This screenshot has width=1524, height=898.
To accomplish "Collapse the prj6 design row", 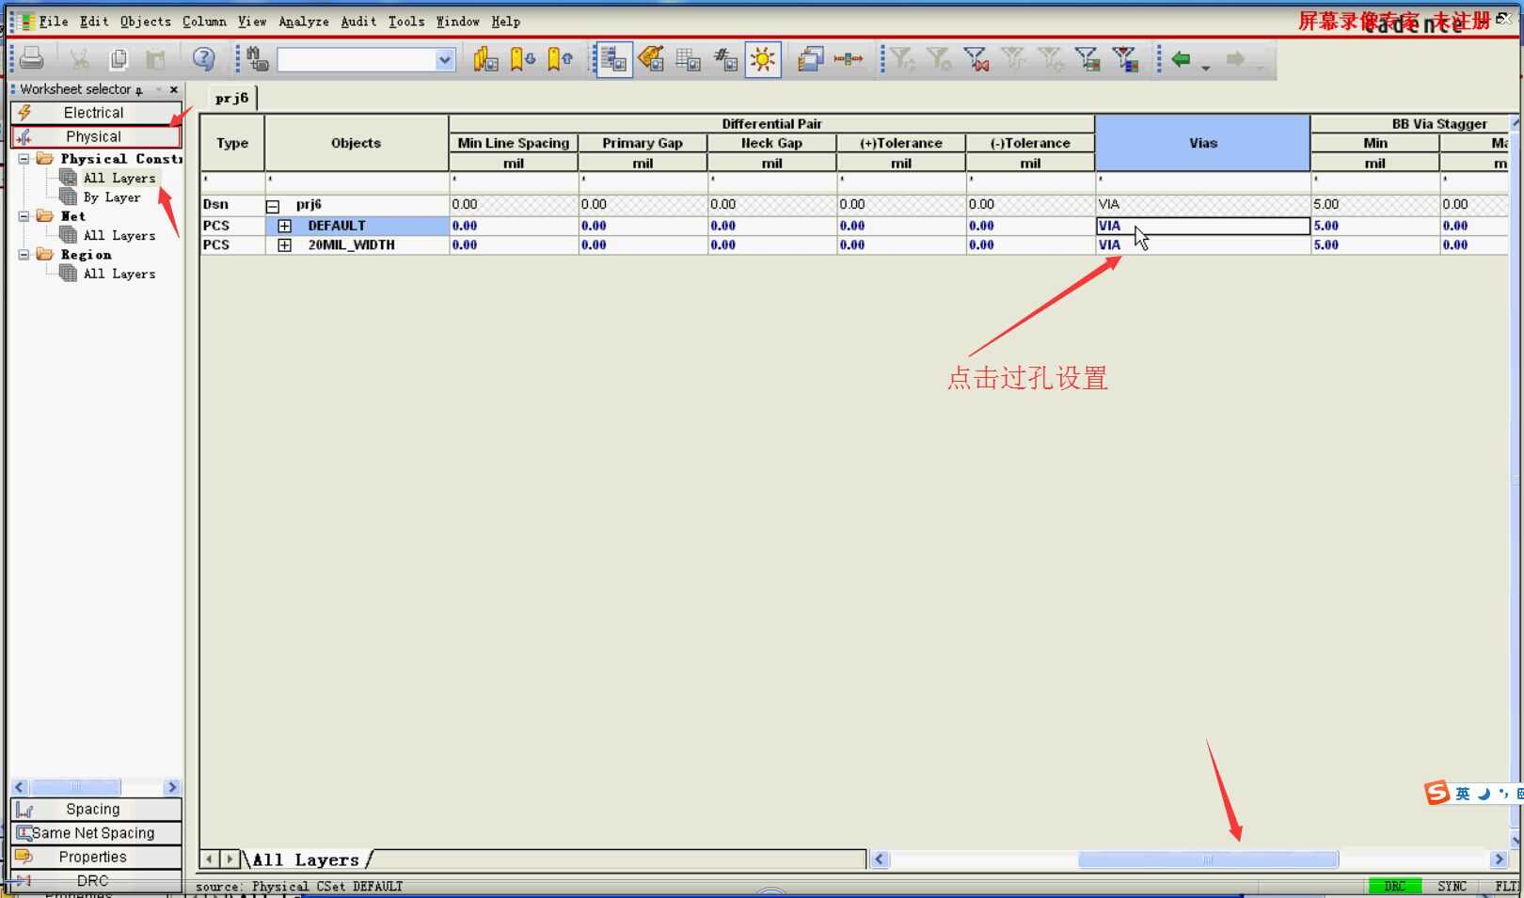I will (272, 206).
